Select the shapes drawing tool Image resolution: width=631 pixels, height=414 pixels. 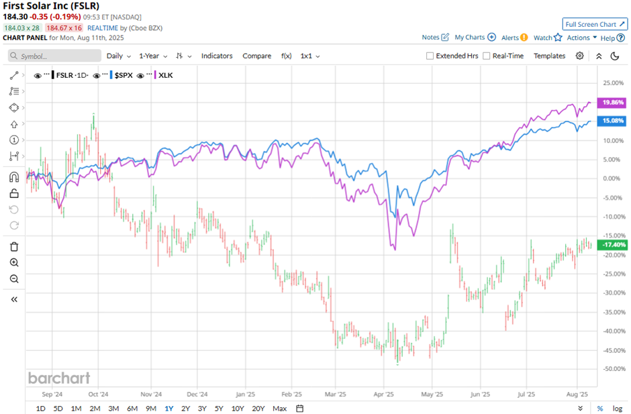coord(14,108)
